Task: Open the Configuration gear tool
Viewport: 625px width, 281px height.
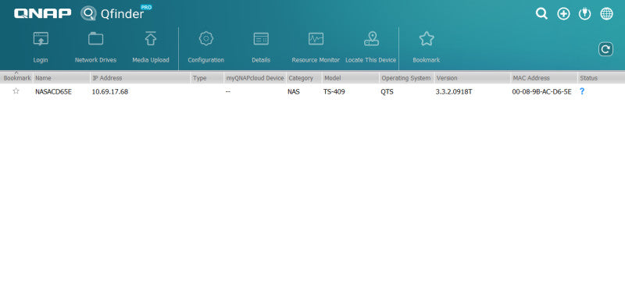Action: click(x=205, y=47)
